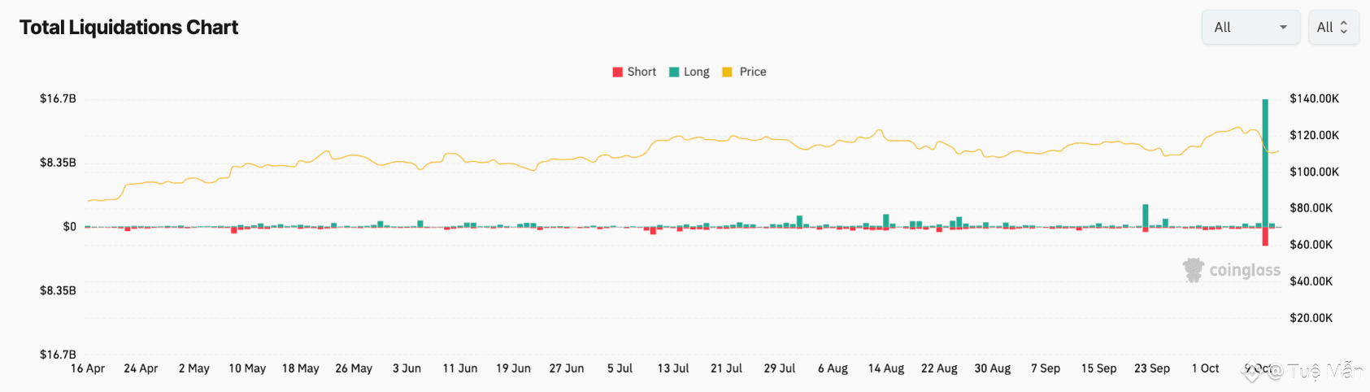Click the down caret arrow in first All dropdown
1370x392 pixels.
[1283, 28]
